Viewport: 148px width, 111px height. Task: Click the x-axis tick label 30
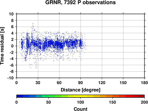(38, 83)
